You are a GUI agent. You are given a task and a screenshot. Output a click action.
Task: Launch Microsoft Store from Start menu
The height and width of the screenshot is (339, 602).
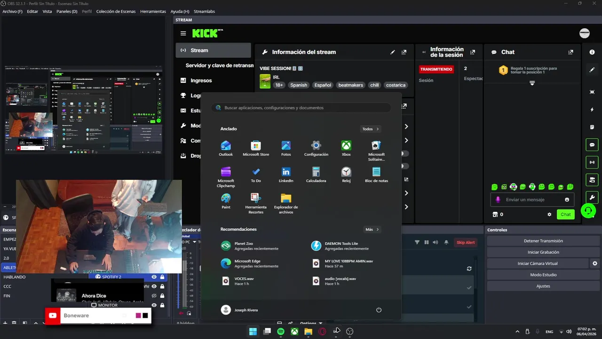[x=256, y=148]
